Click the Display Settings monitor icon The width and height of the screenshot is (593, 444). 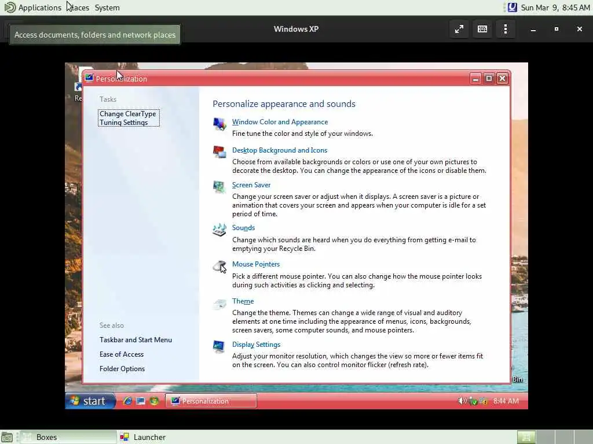point(219,346)
